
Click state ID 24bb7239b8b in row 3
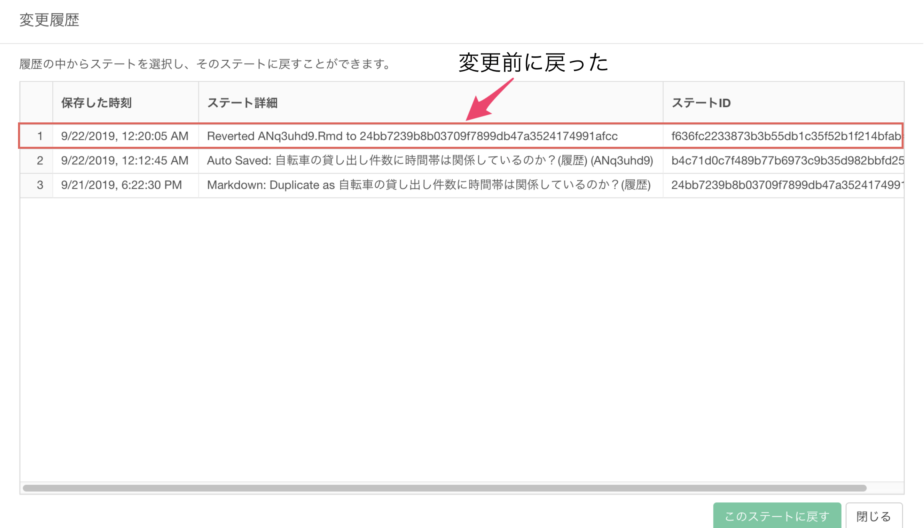[787, 185]
